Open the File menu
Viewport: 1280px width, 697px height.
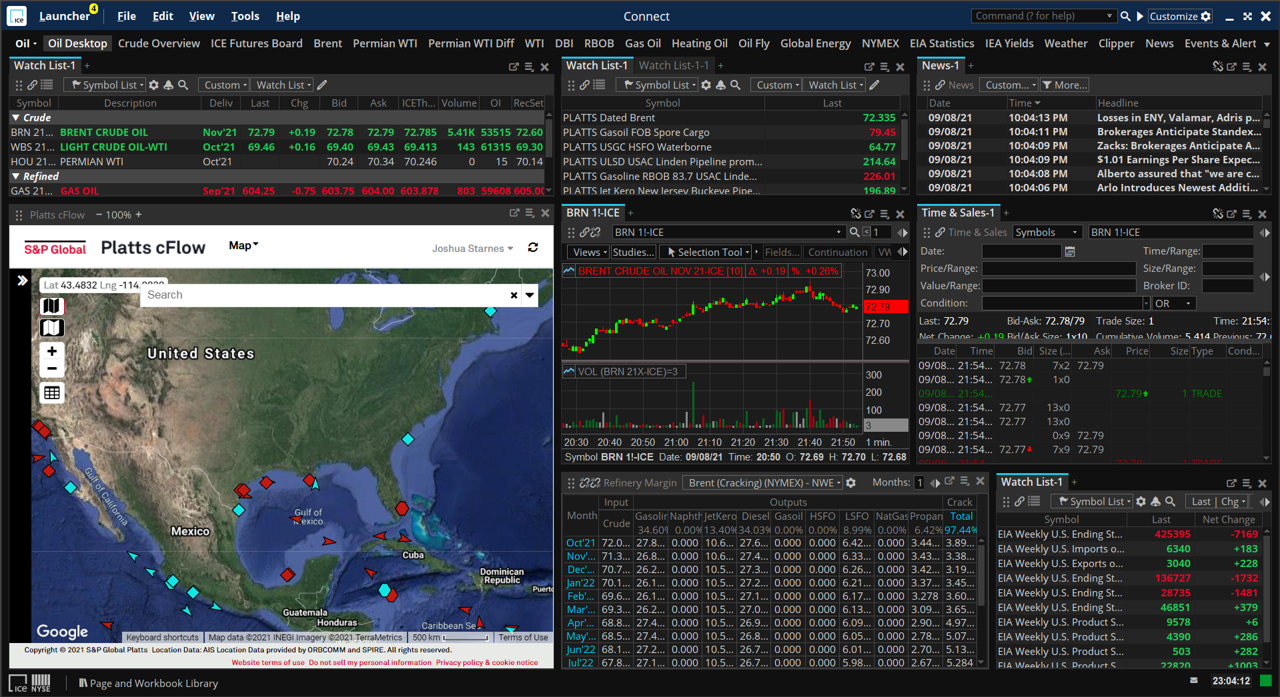[x=126, y=16]
